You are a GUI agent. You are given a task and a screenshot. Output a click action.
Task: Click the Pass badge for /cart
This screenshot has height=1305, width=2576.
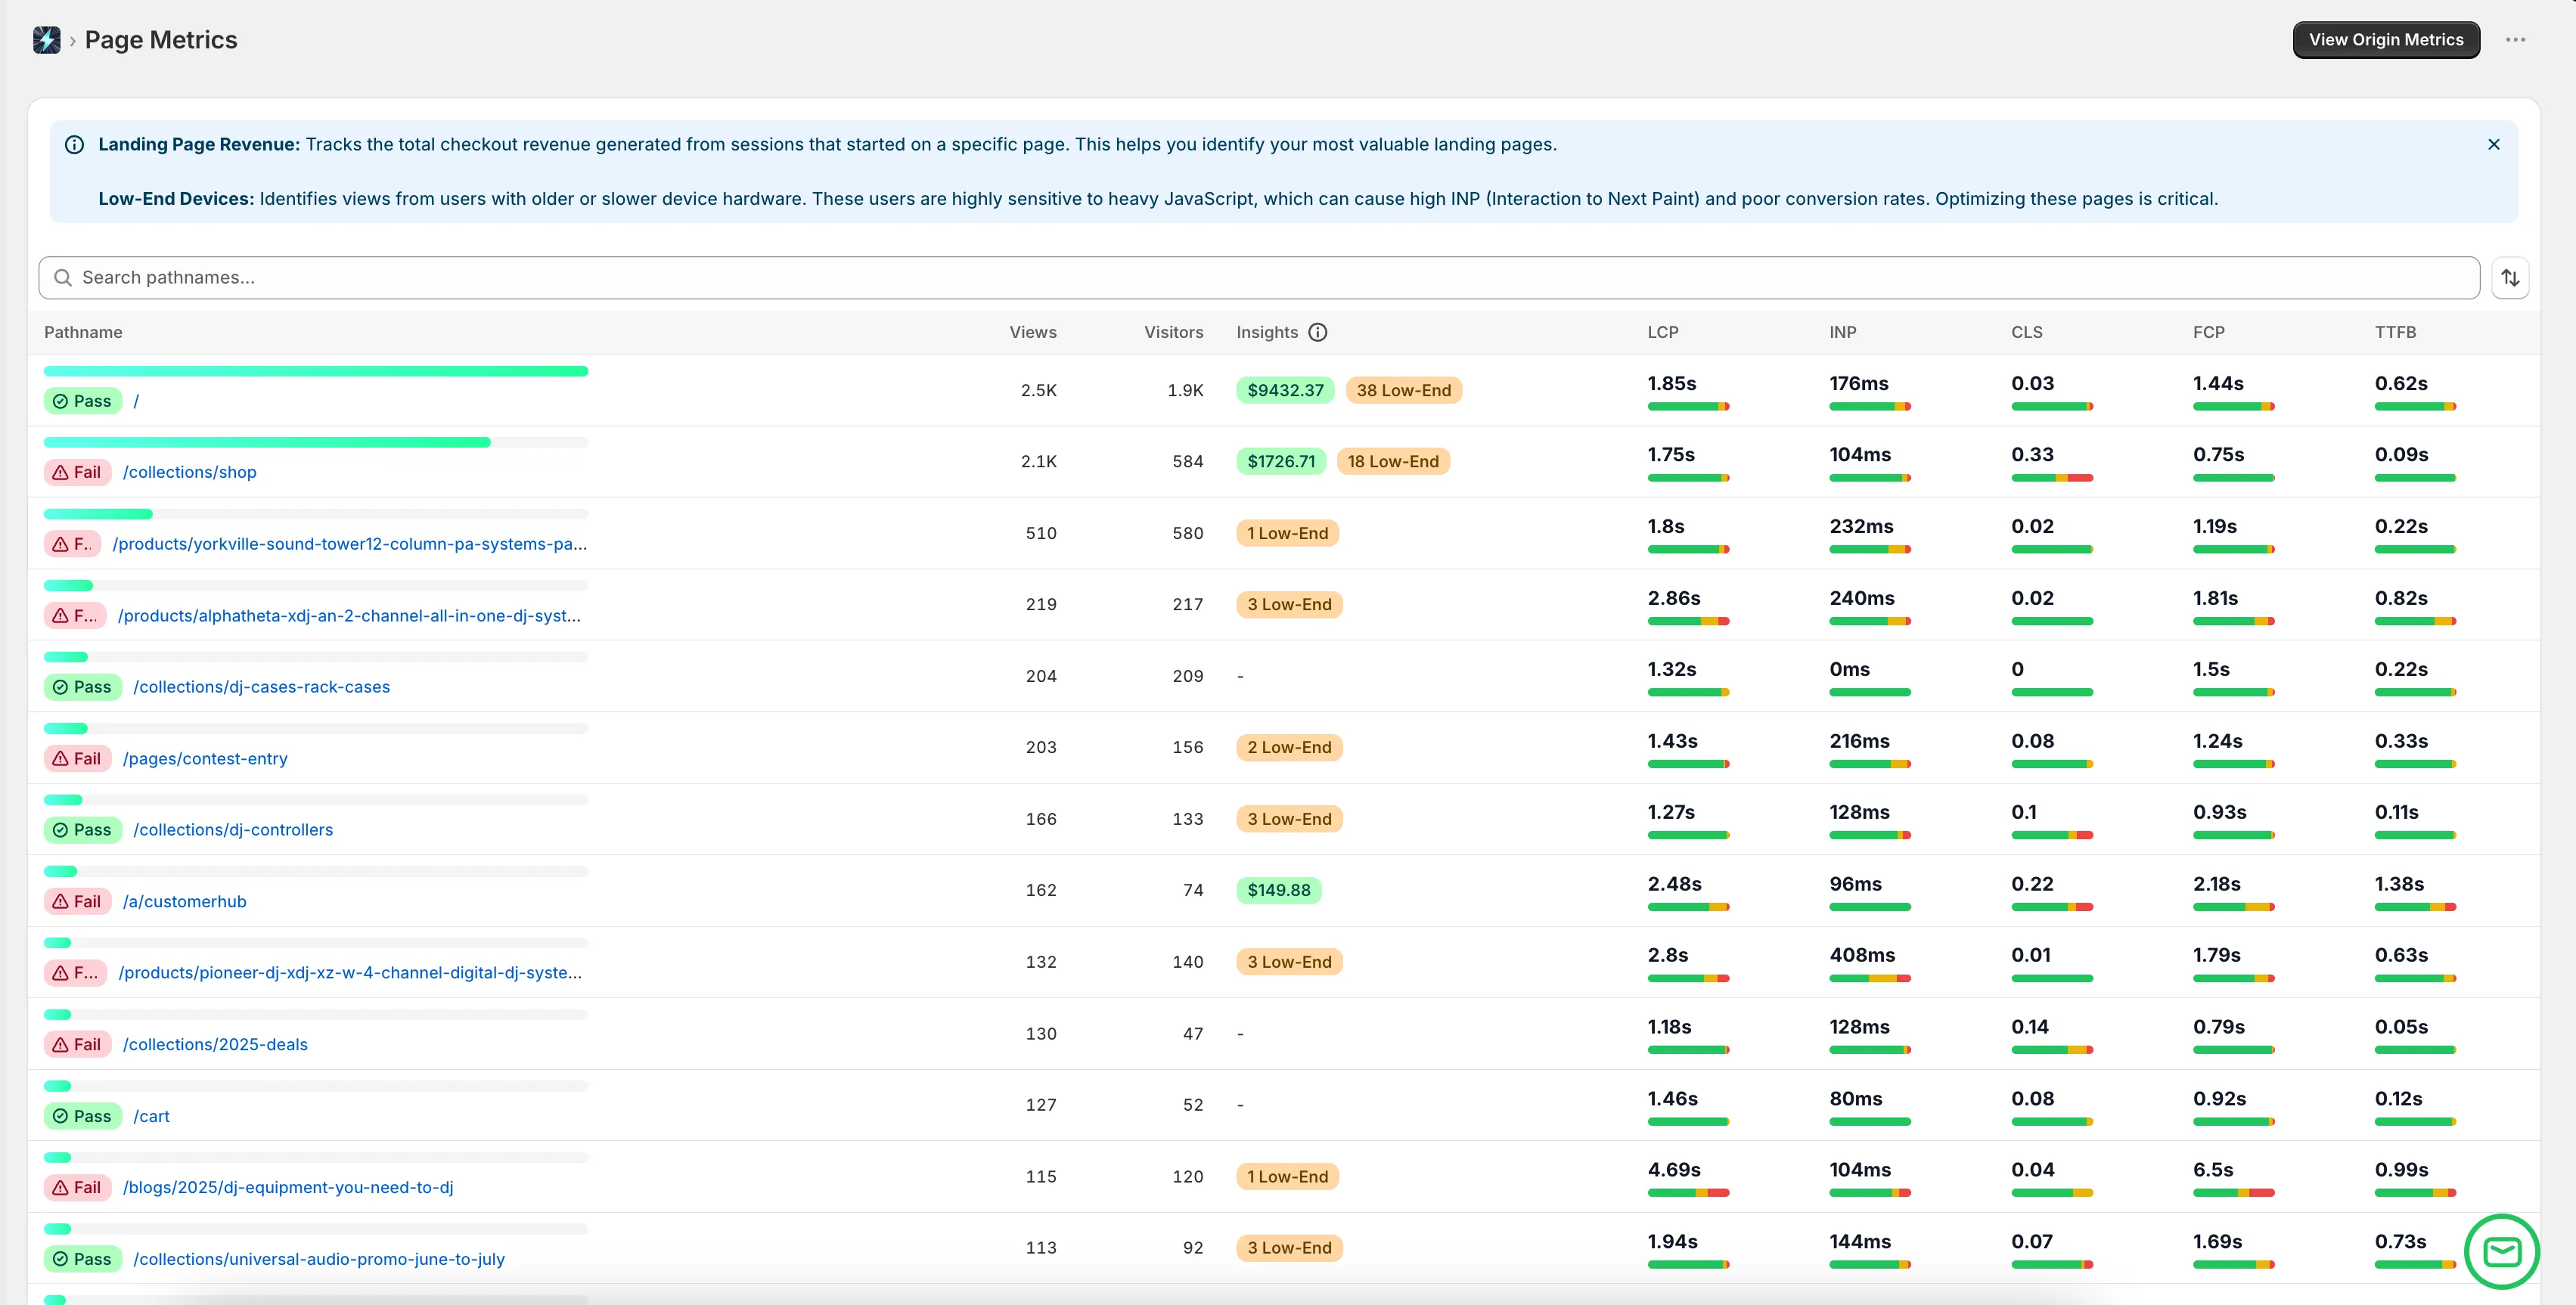pyautogui.click(x=83, y=1116)
